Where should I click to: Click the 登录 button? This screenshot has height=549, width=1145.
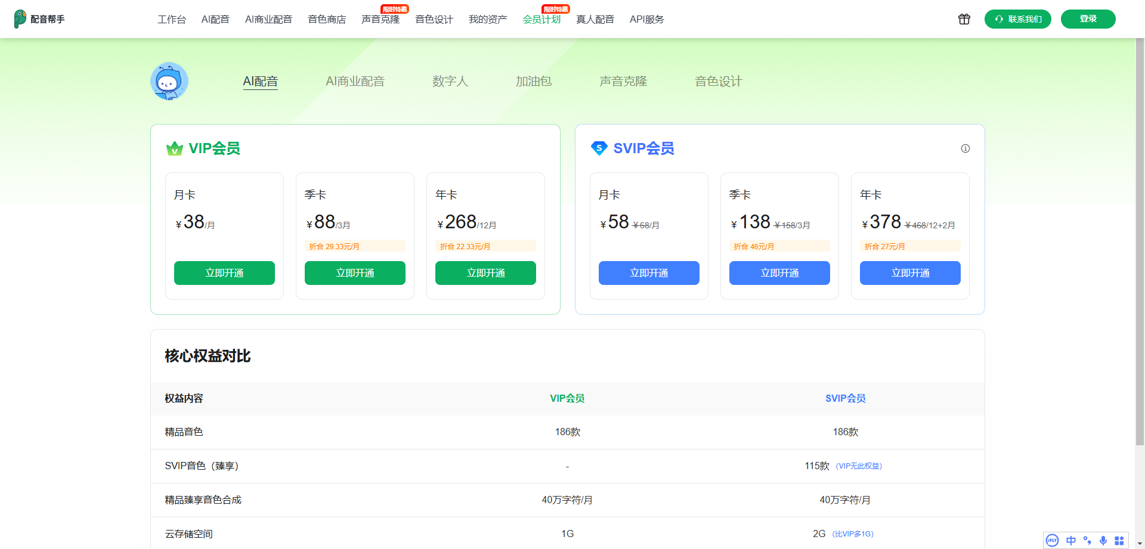pos(1088,18)
